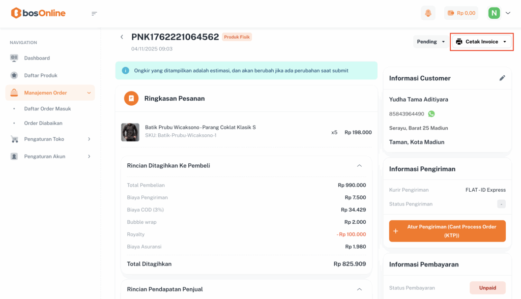Click the back arrow beside order number
521x299 pixels.
(x=122, y=37)
